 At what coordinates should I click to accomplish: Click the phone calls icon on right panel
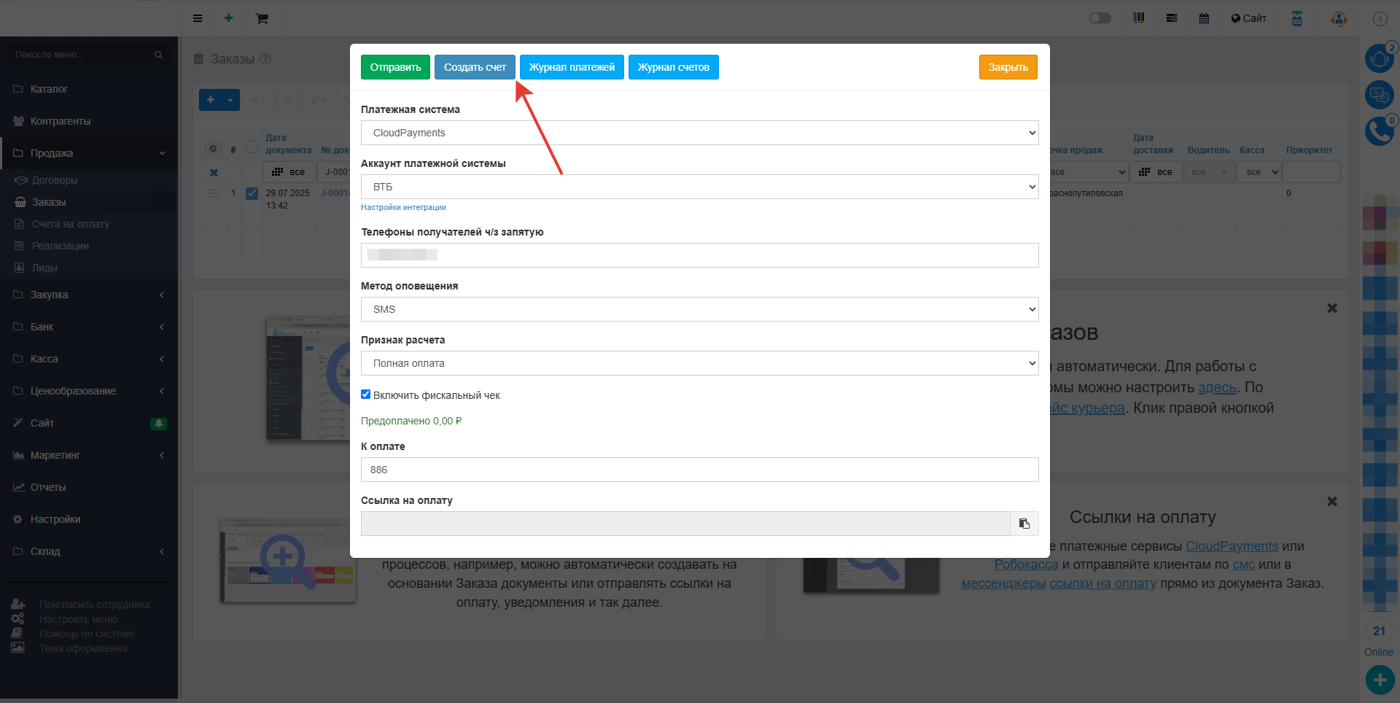point(1380,131)
